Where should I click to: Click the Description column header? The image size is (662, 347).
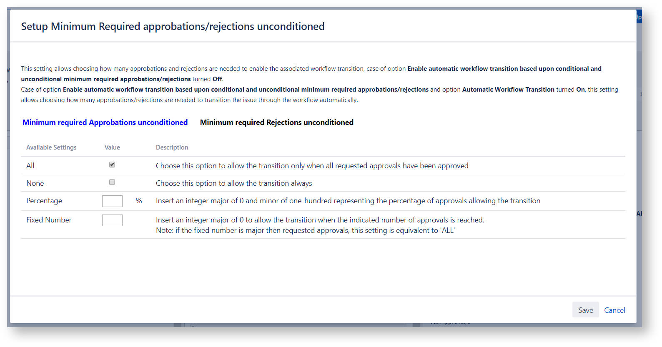coord(172,147)
